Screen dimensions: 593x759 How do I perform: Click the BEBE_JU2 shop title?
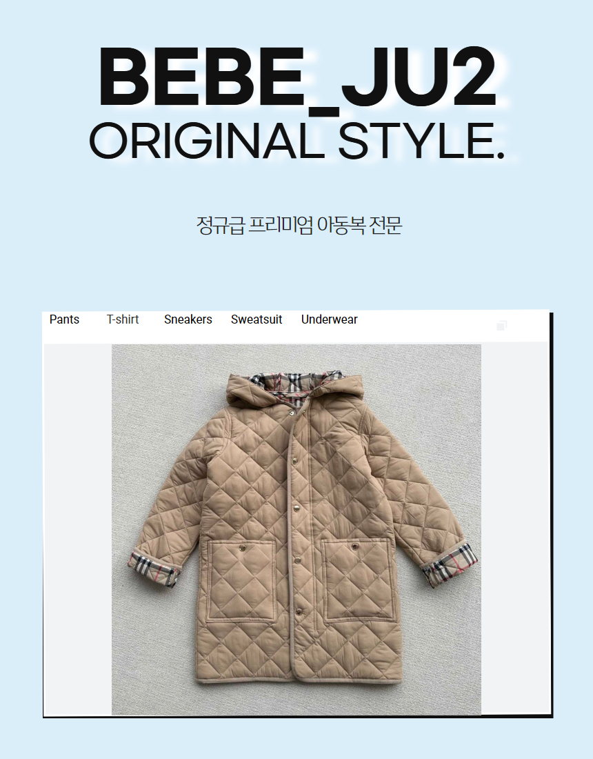click(297, 77)
